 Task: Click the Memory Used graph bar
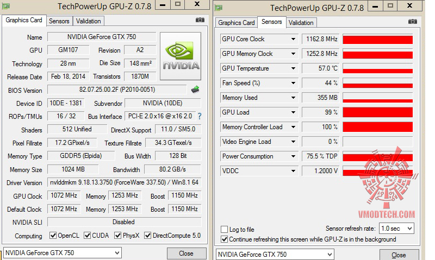click(x=377, y=98)
